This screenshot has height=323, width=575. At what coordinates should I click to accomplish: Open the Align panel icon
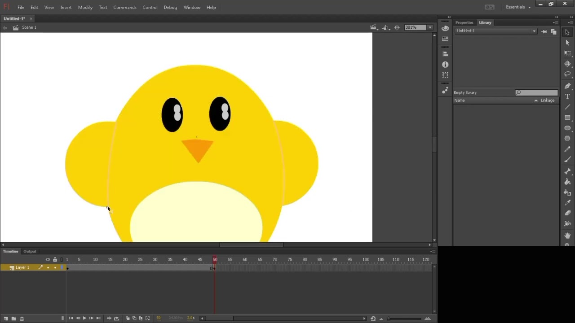coord(445,54)
